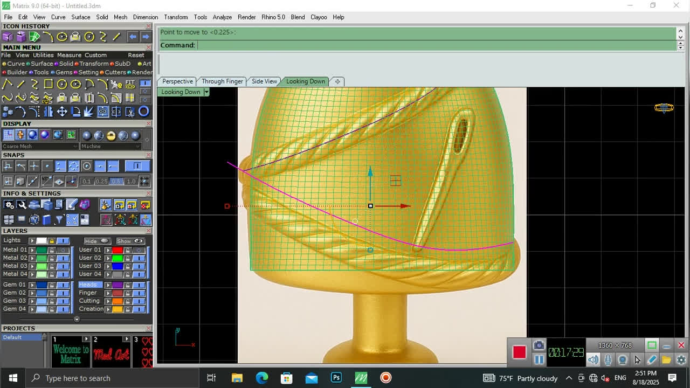Open the Gems category in Main Menu
The height and width of the screenshot is (388, 690).
[63, 72]
